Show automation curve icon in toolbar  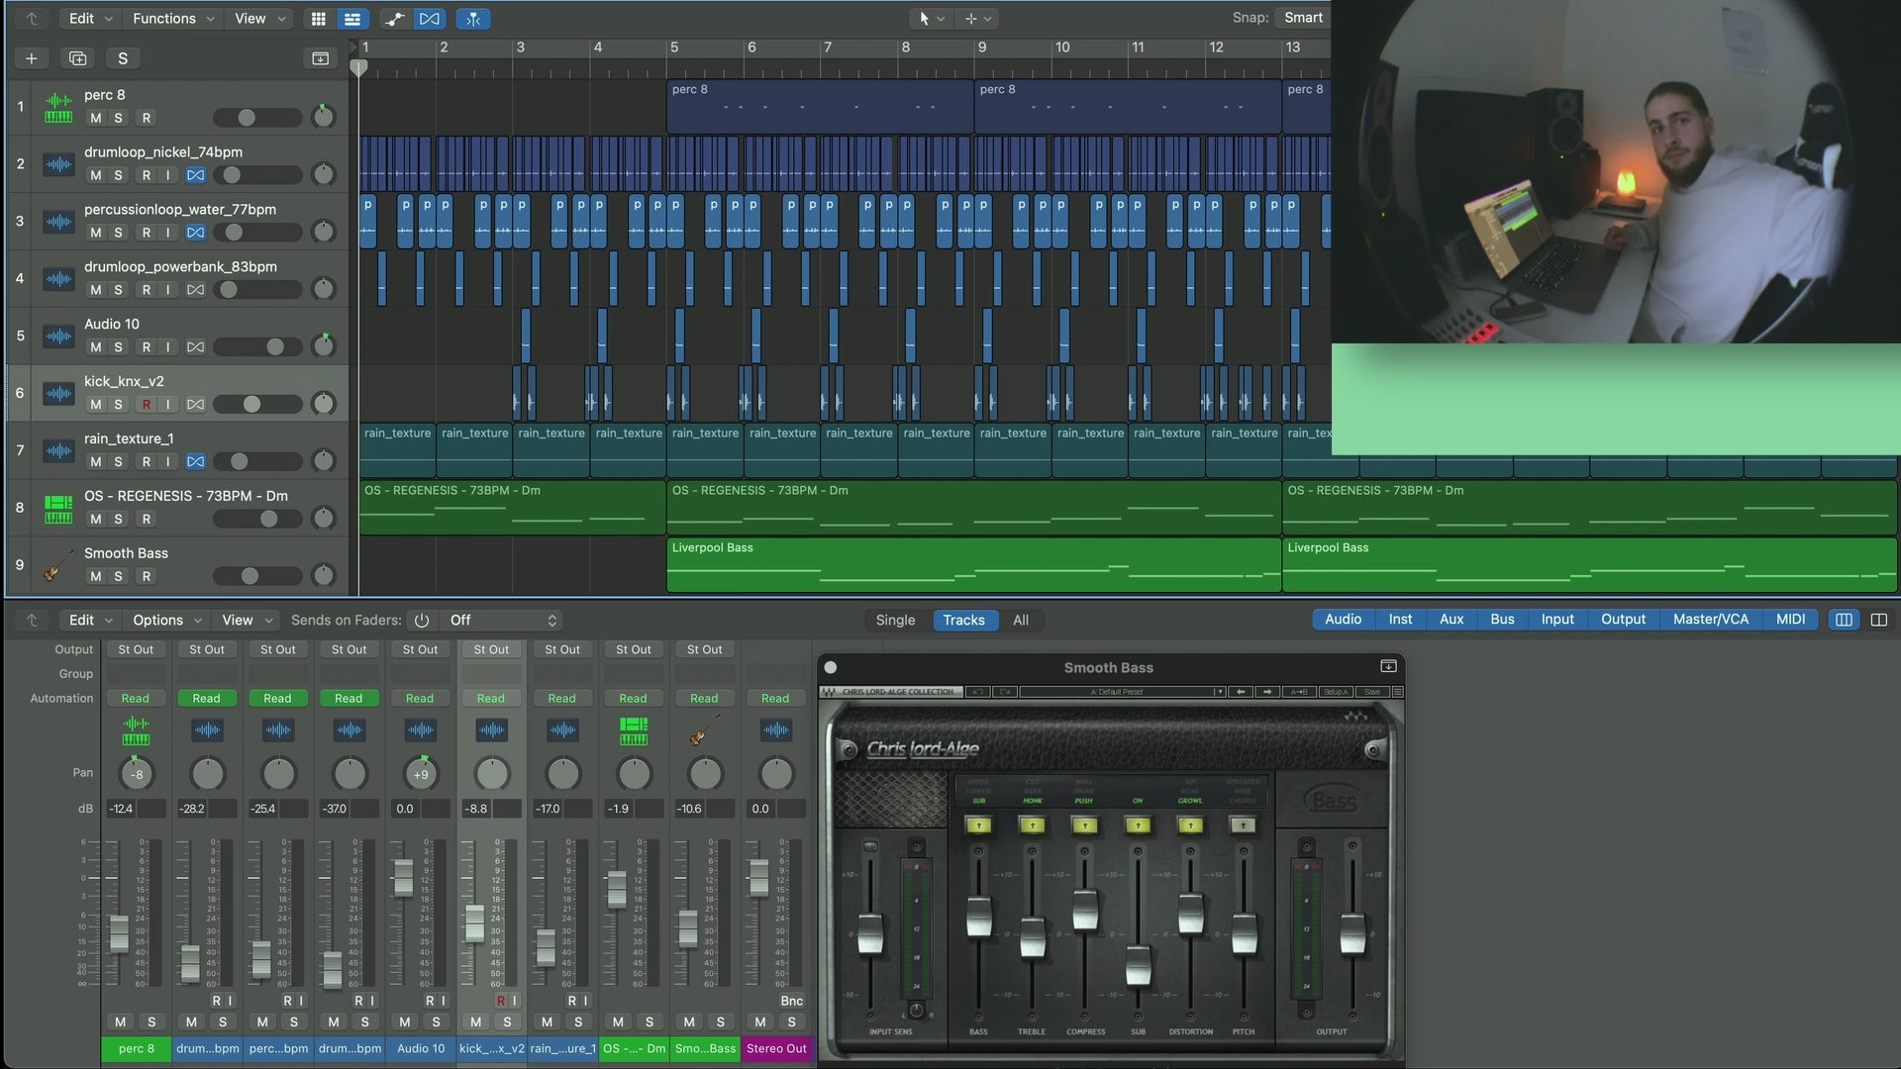click(x=394, y=19)
